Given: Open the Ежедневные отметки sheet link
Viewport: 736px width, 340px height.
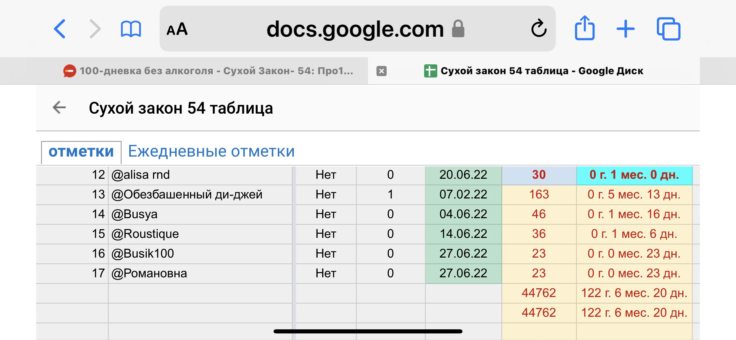Looking at the screenshot, I should point(211,151).
